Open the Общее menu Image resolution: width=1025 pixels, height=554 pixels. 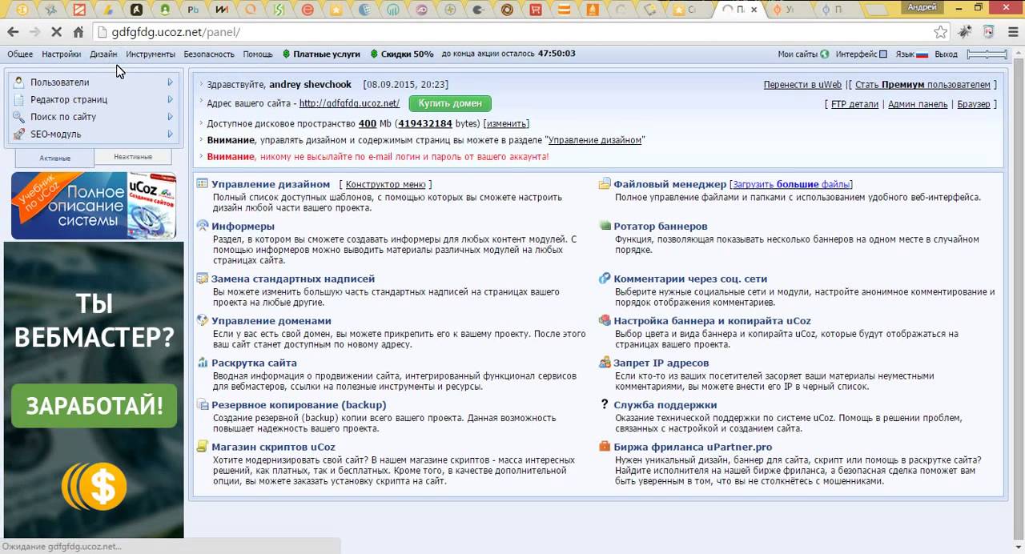coord(20,54)
